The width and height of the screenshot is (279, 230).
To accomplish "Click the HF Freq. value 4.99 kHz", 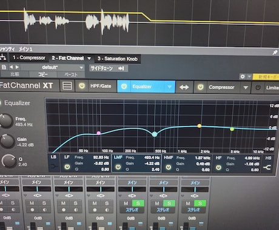I will (252, 158).
